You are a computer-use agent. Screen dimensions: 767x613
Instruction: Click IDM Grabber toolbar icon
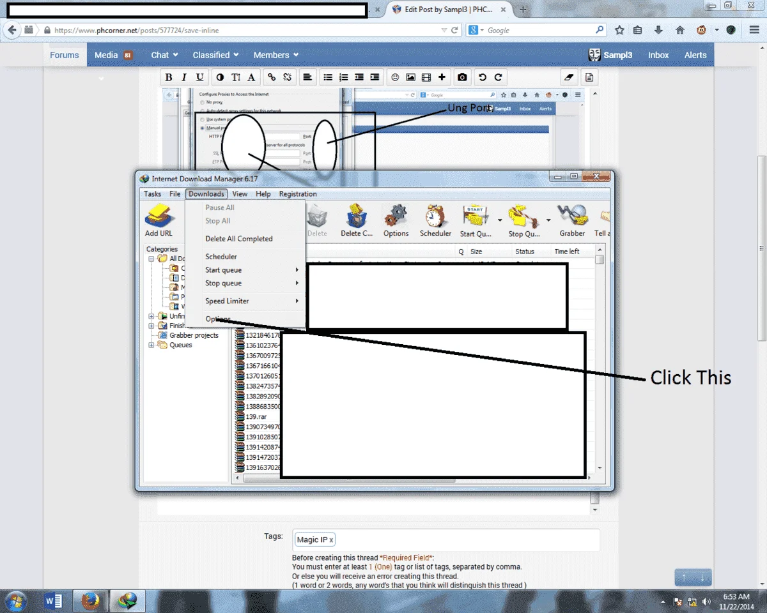572,221
